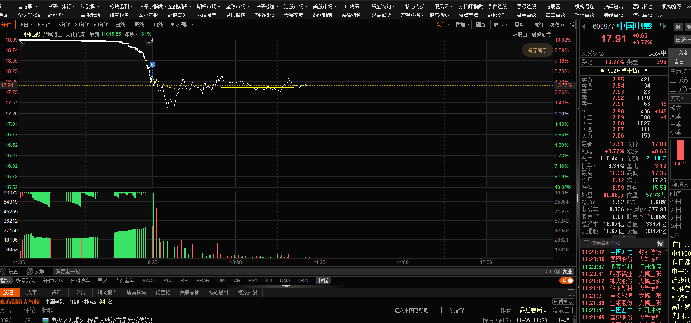
Task: Click the post thumbnail icon before 鬼灭之刃 title
Action: 46,320
